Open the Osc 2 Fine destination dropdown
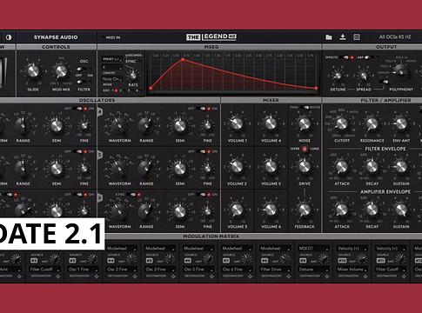The height and width of the screenshot is (313, 422). [x=122, y=270]
